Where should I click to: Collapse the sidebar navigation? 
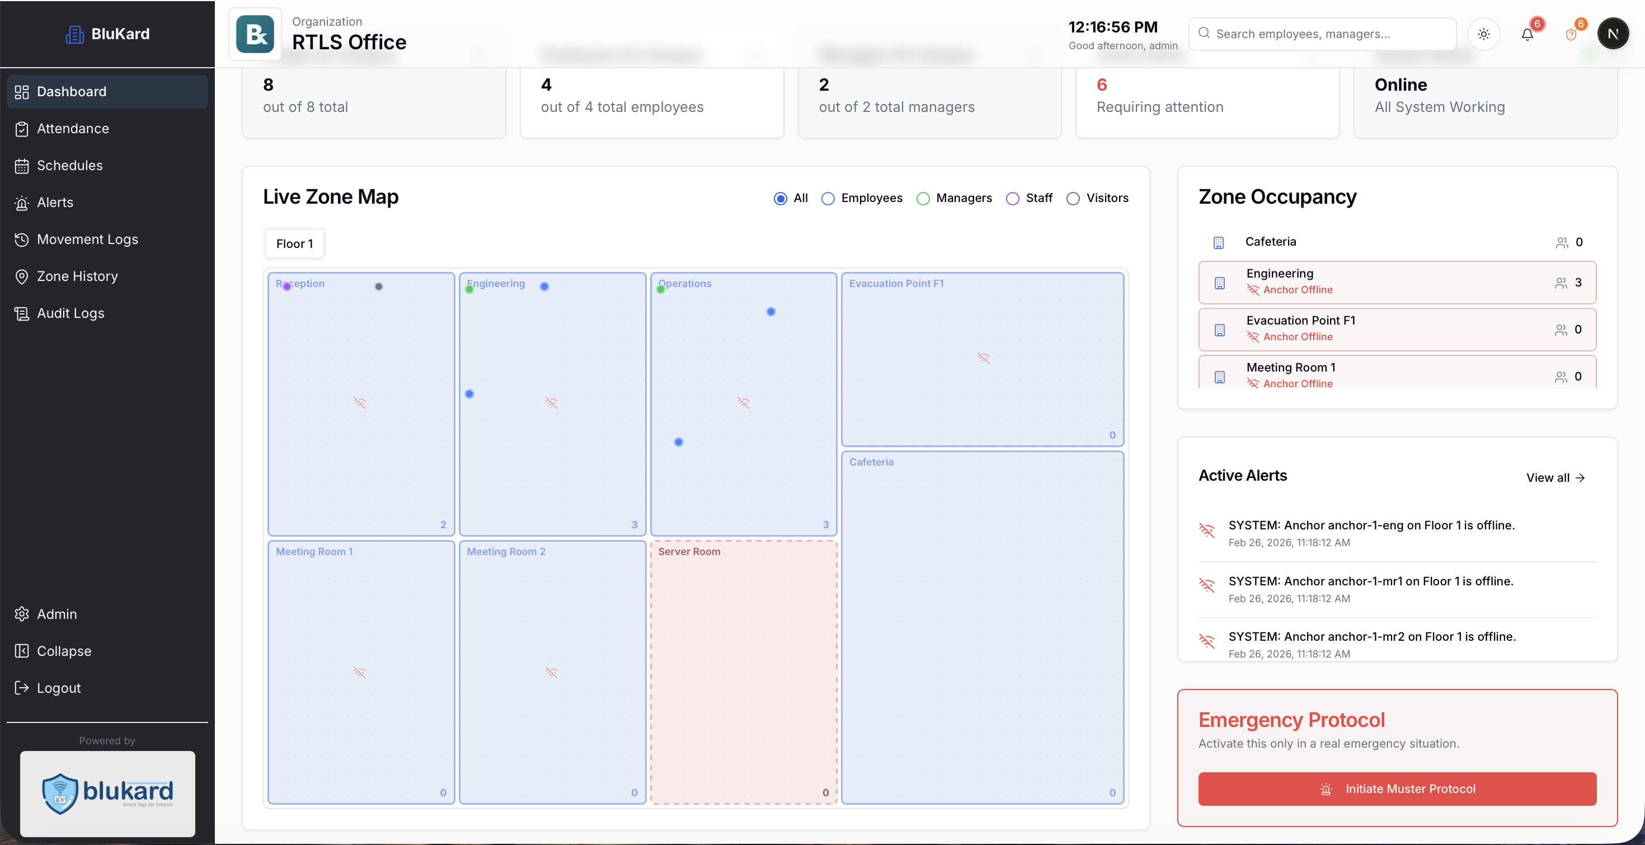[64, 651]
